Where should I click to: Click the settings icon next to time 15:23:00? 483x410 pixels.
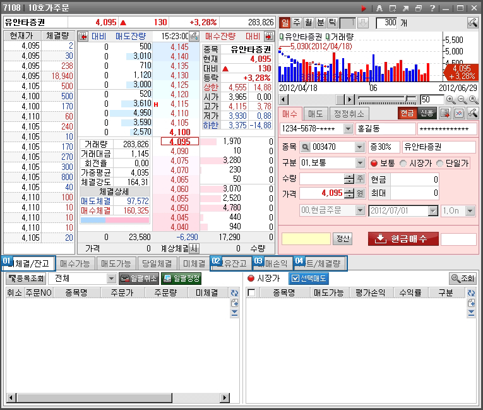pyautogui.click(x=194, y=37)
